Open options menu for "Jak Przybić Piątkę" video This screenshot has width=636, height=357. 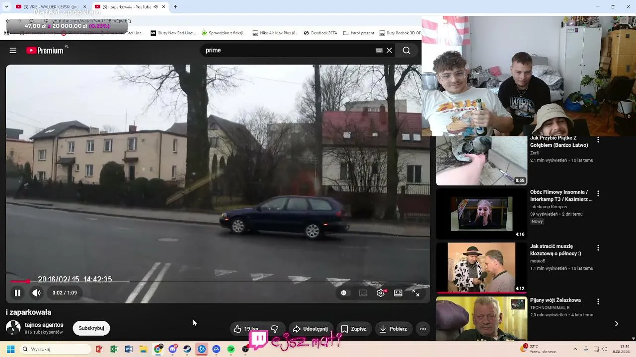598,140
